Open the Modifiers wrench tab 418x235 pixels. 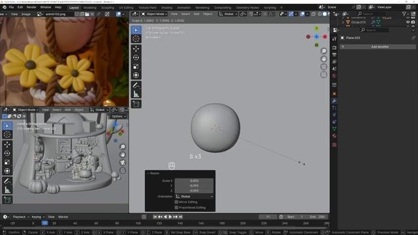point(334,101)
